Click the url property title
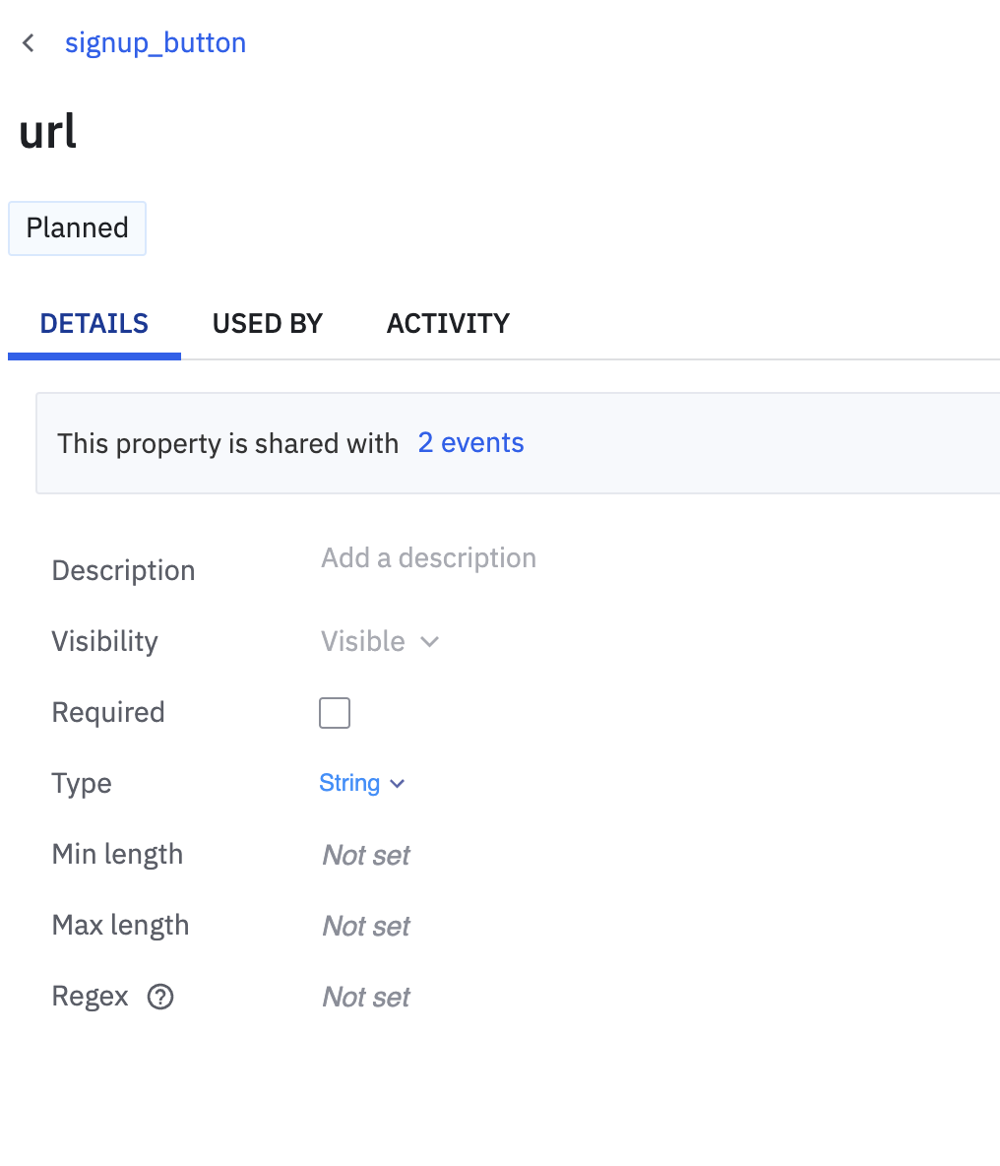 coord(48,131)
